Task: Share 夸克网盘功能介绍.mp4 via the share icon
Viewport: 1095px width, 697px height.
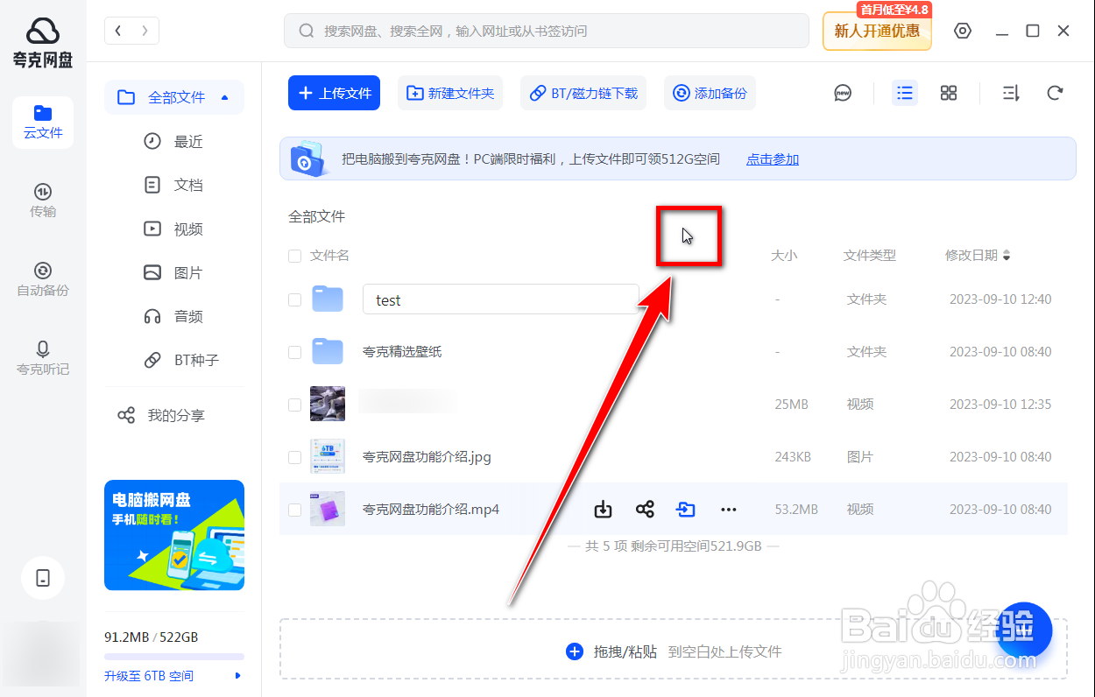Action: [645, 509]
